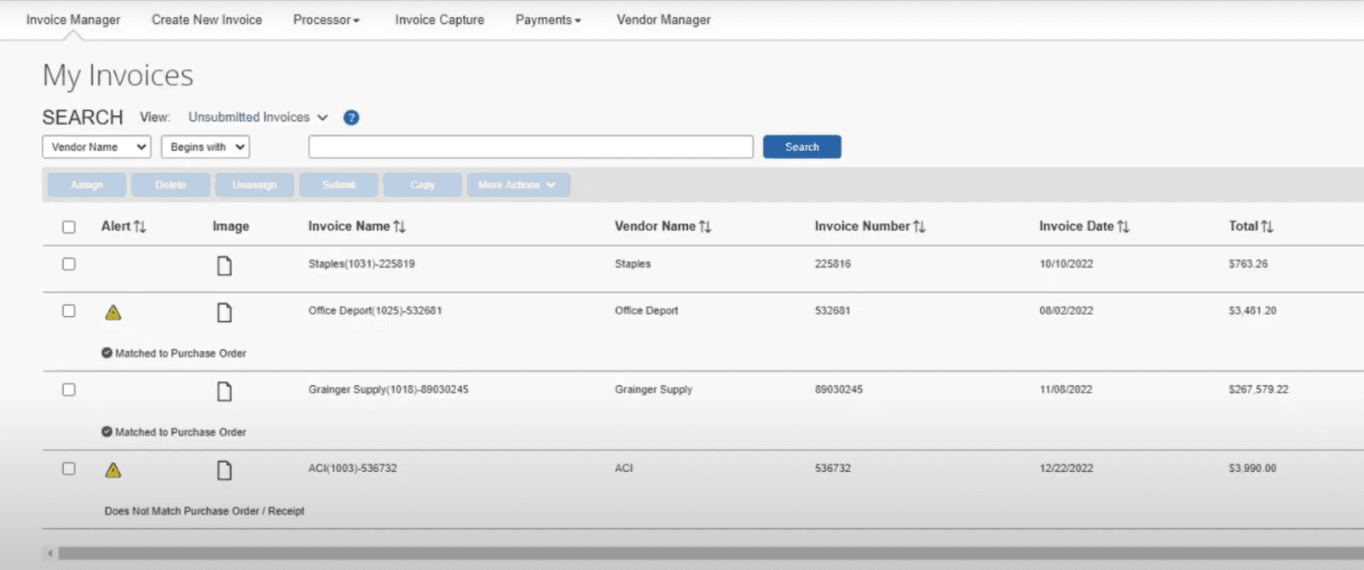Screen dimensions: 1364x570
Task: Switch to Invoice Capture
Action: (x=440, y=20)
